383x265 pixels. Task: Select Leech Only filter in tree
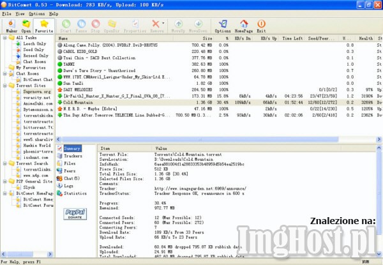coord(34,43)
